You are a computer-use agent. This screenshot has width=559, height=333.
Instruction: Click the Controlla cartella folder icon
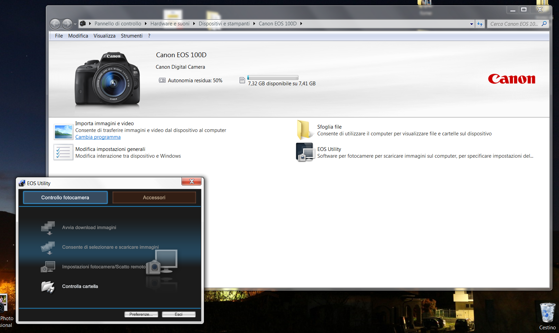tap(48, 287)
